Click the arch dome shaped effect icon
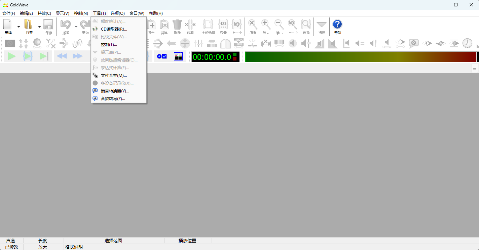 225,43
